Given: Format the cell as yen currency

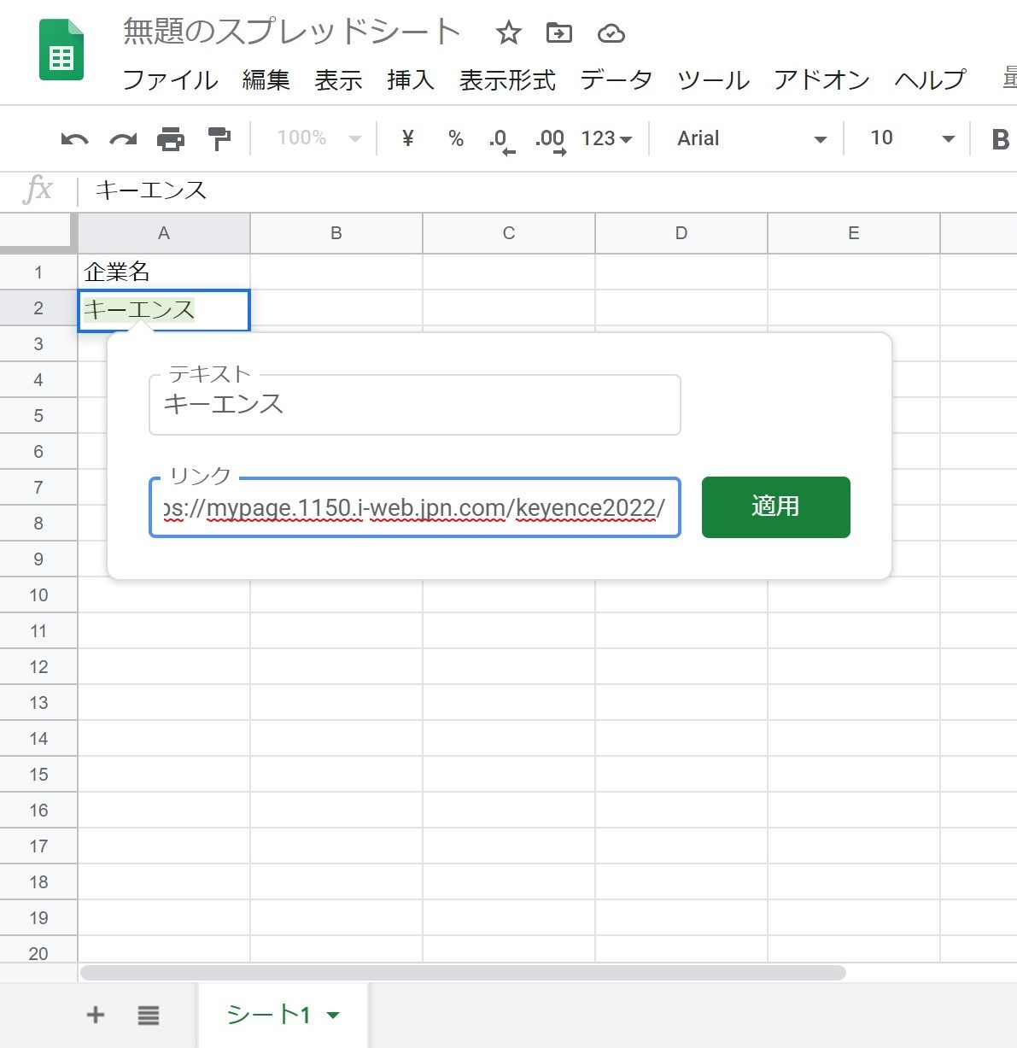Looking at the screenshot, I should point(407,138).
